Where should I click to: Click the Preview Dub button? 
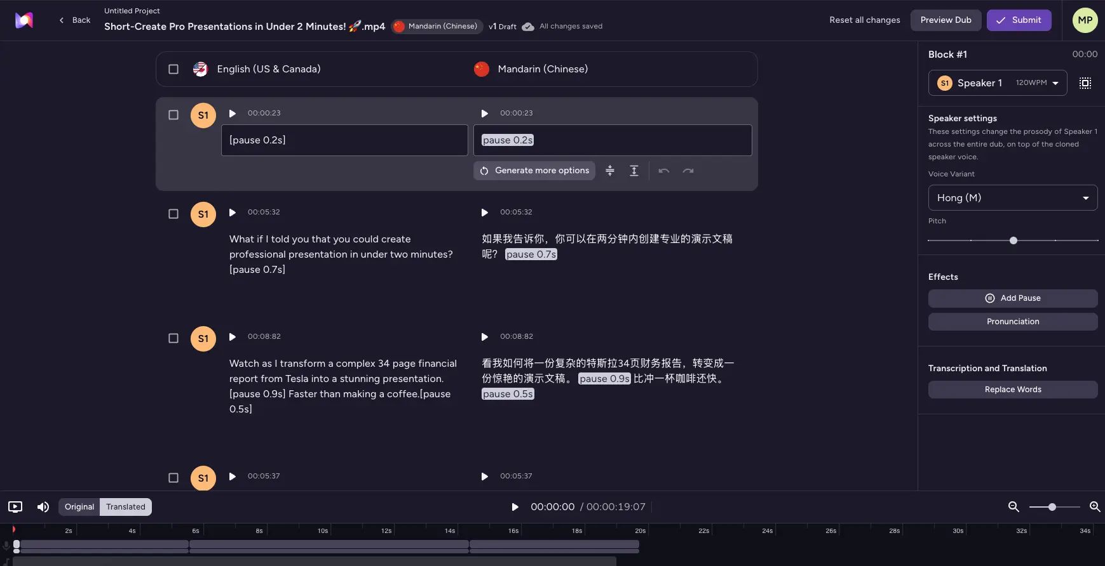[946, 20]
